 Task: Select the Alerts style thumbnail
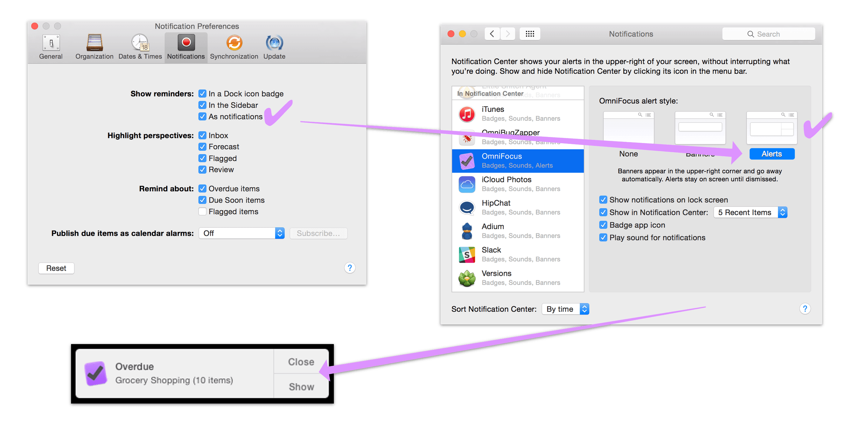(772, 128)
